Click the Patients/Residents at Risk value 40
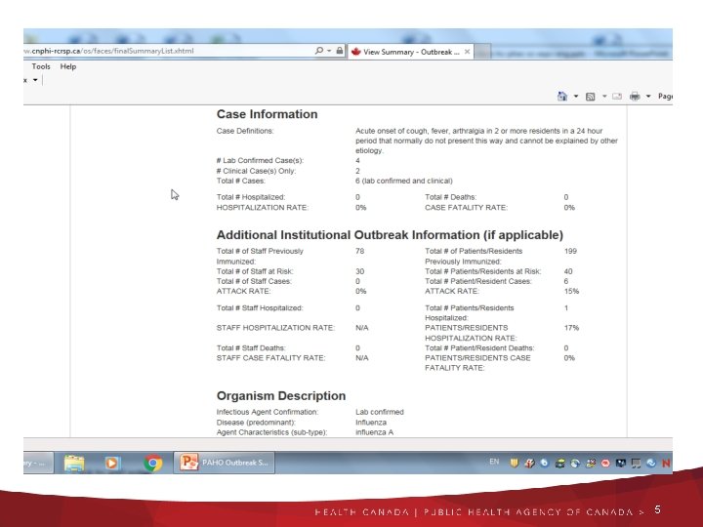703x527 pixels. (568, 271)
